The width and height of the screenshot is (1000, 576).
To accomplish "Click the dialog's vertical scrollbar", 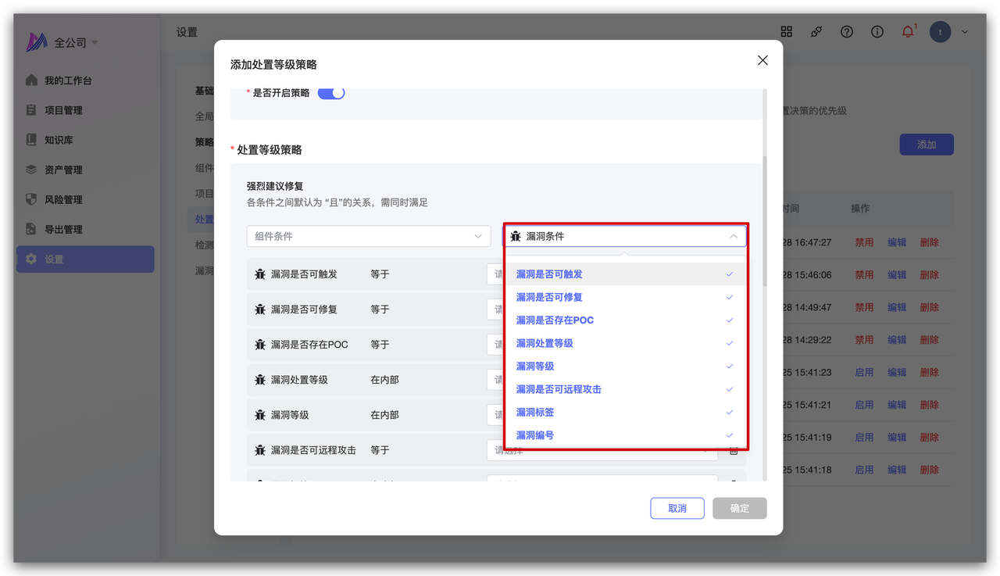I will point(765,219).
